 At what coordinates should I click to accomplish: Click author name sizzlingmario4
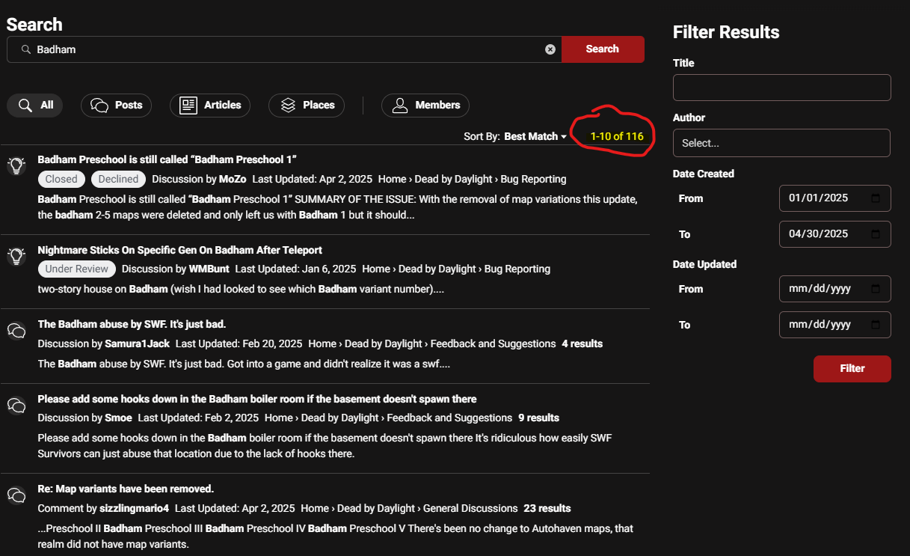click(135, 509)
